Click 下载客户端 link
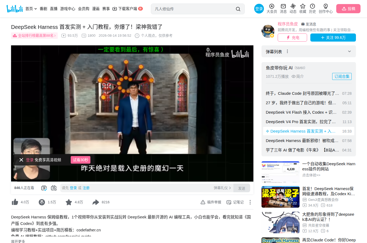 [127, 9]
